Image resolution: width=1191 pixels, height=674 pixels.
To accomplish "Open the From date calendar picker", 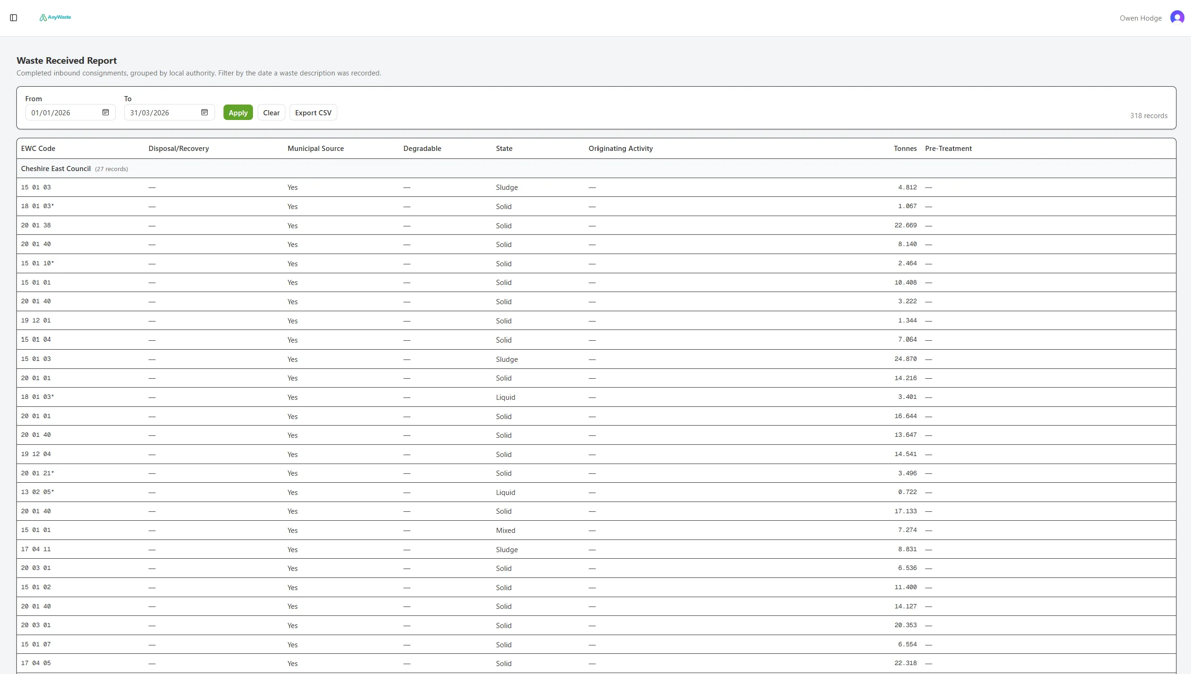I will click(105, 112).
